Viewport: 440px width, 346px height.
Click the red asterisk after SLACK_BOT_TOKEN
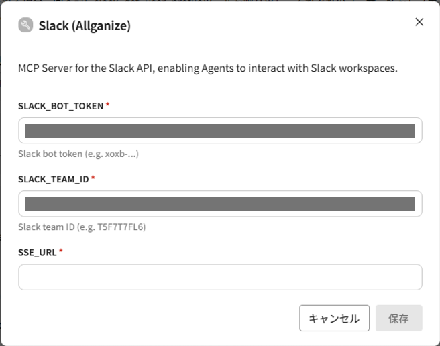pos(108,105)
